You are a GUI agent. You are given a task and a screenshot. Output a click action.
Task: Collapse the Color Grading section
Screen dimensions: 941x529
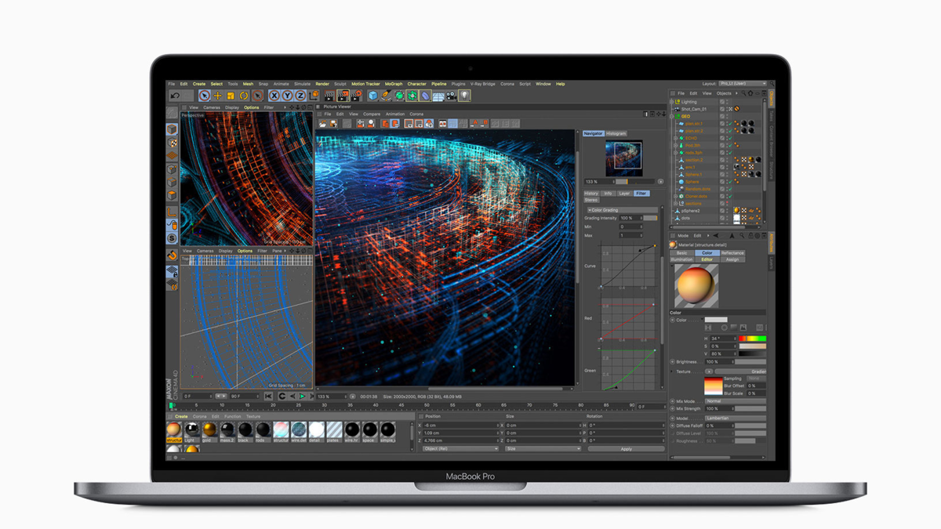tap(590, 210)
